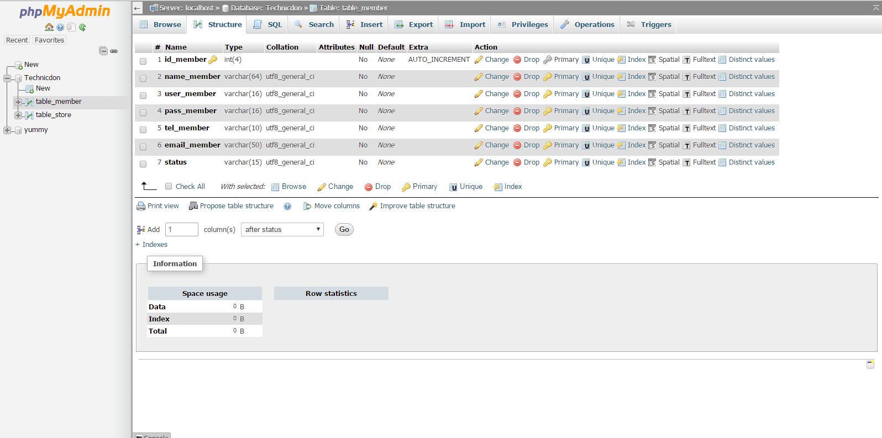Click the back arrow at top bar
Screen dimensions: 882x438
[138, 8]
